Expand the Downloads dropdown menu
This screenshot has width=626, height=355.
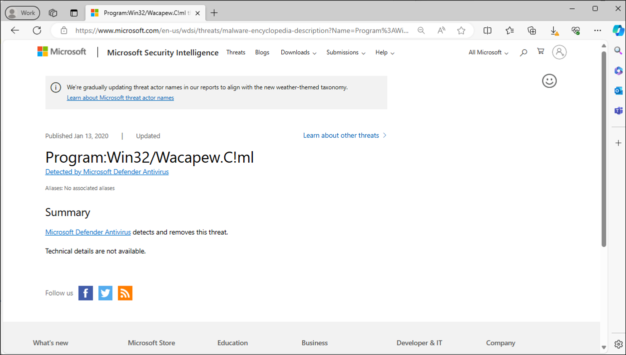click(299, 52)
